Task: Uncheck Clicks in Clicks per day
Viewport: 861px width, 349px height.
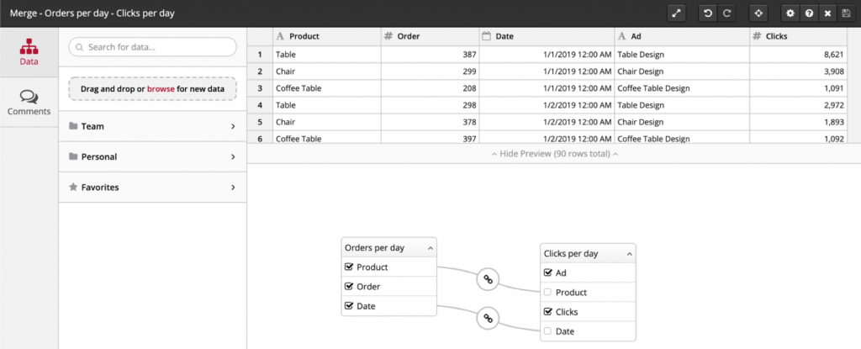Action: pos(547,312)
